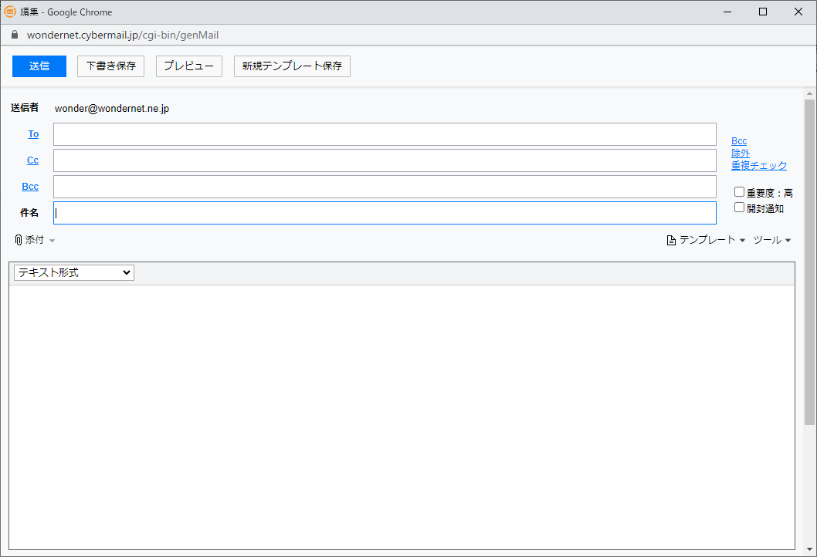Focus the To recipient input field
This screenshot has width=817, height=557.
[x=385, y=134]
